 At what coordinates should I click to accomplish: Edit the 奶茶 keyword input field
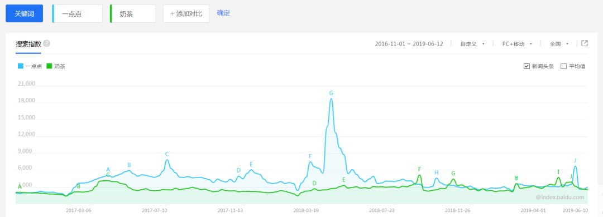(x=133, y=14)
